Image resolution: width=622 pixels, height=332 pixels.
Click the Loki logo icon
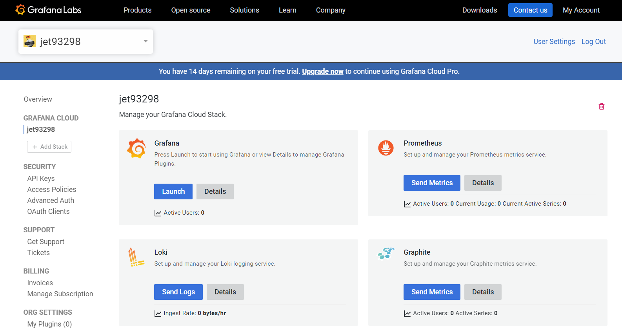(136, 257)
